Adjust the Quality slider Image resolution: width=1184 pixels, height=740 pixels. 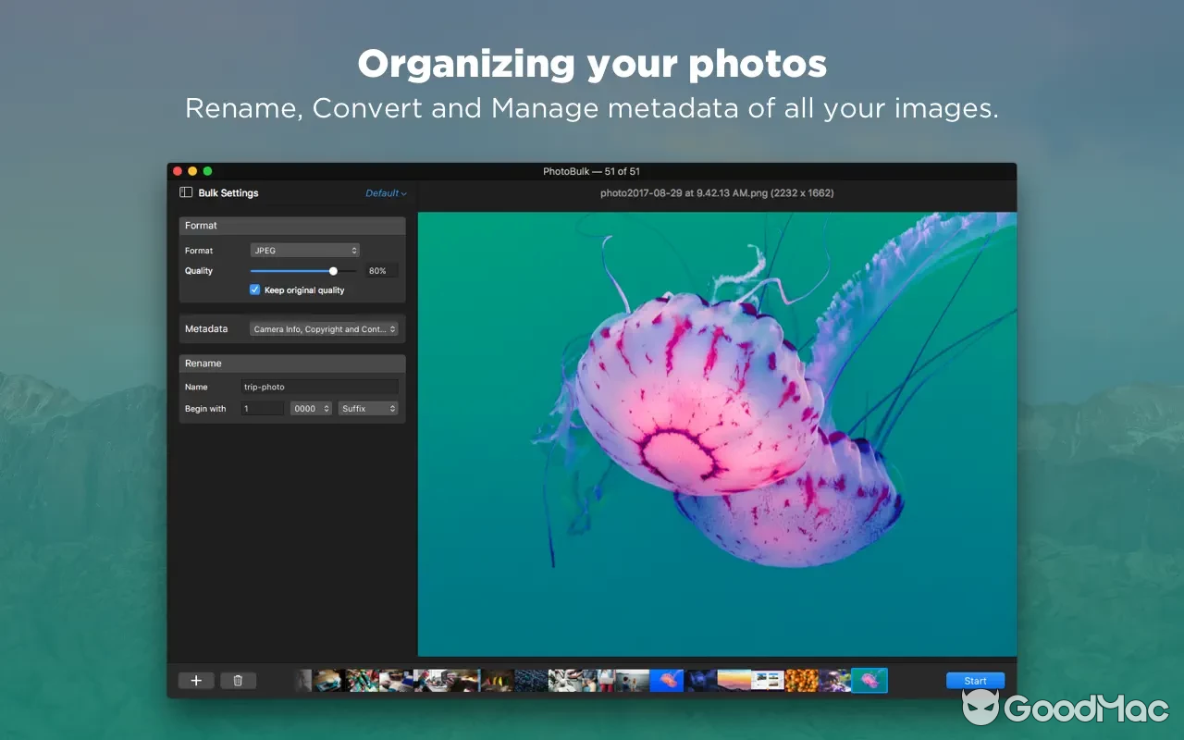click(x=332, y=270)
